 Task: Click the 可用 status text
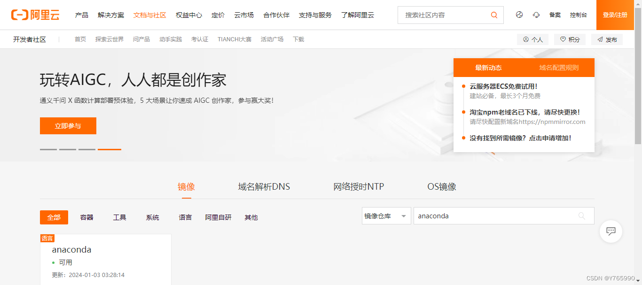click(65, 262)
